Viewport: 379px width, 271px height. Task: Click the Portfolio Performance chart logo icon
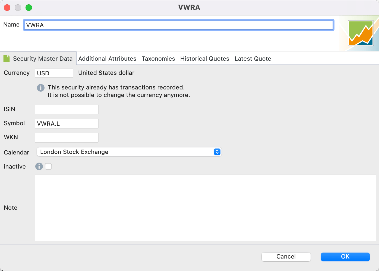click(x=361, y=33)
